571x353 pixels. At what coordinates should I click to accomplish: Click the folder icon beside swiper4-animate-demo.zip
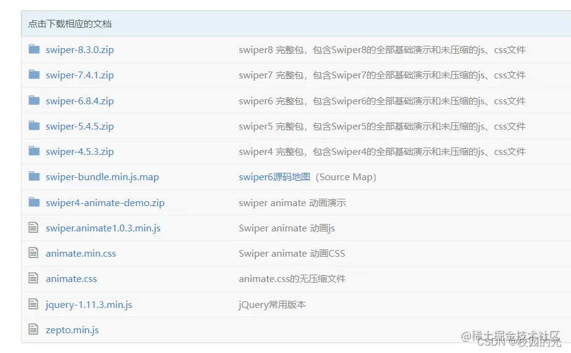[x=34, y=202]
